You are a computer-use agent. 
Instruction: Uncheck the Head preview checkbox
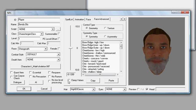(x=147, y=89)
